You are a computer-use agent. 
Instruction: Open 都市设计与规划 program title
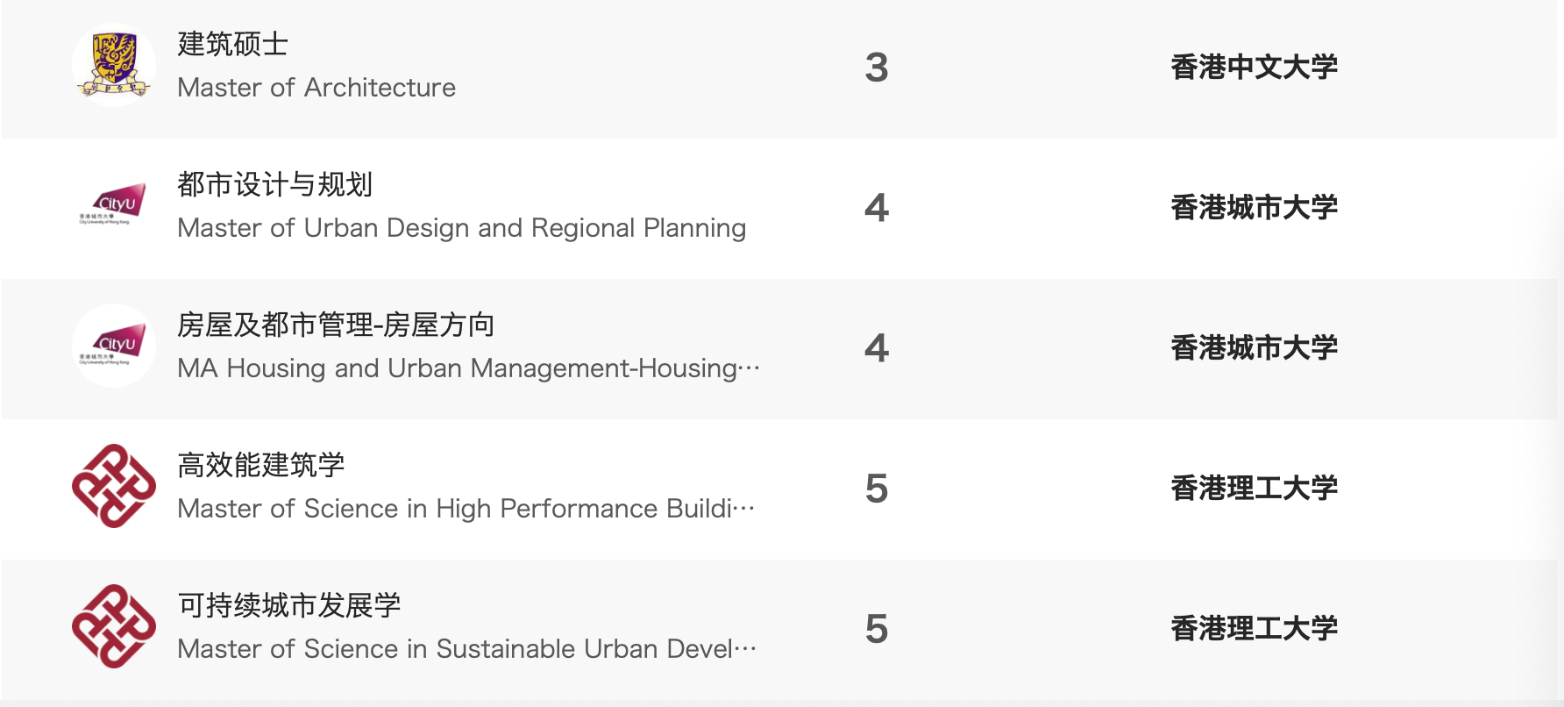(274, 184)
